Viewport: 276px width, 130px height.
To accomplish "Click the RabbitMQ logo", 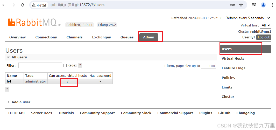I will [x=35, y=22].
